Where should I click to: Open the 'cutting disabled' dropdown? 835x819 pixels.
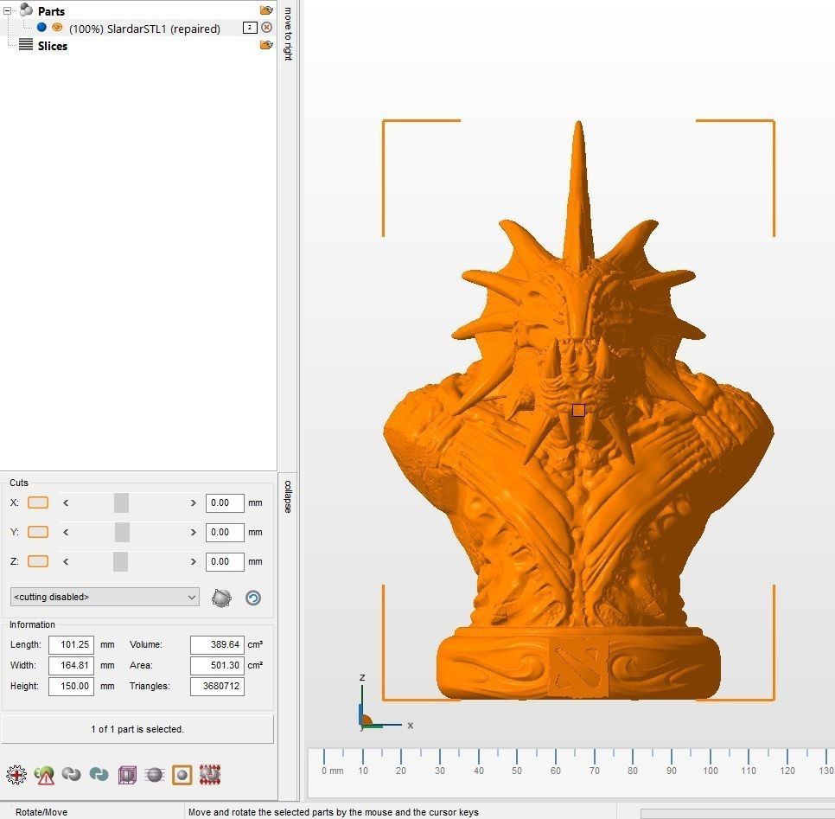[x=105, y=597]
